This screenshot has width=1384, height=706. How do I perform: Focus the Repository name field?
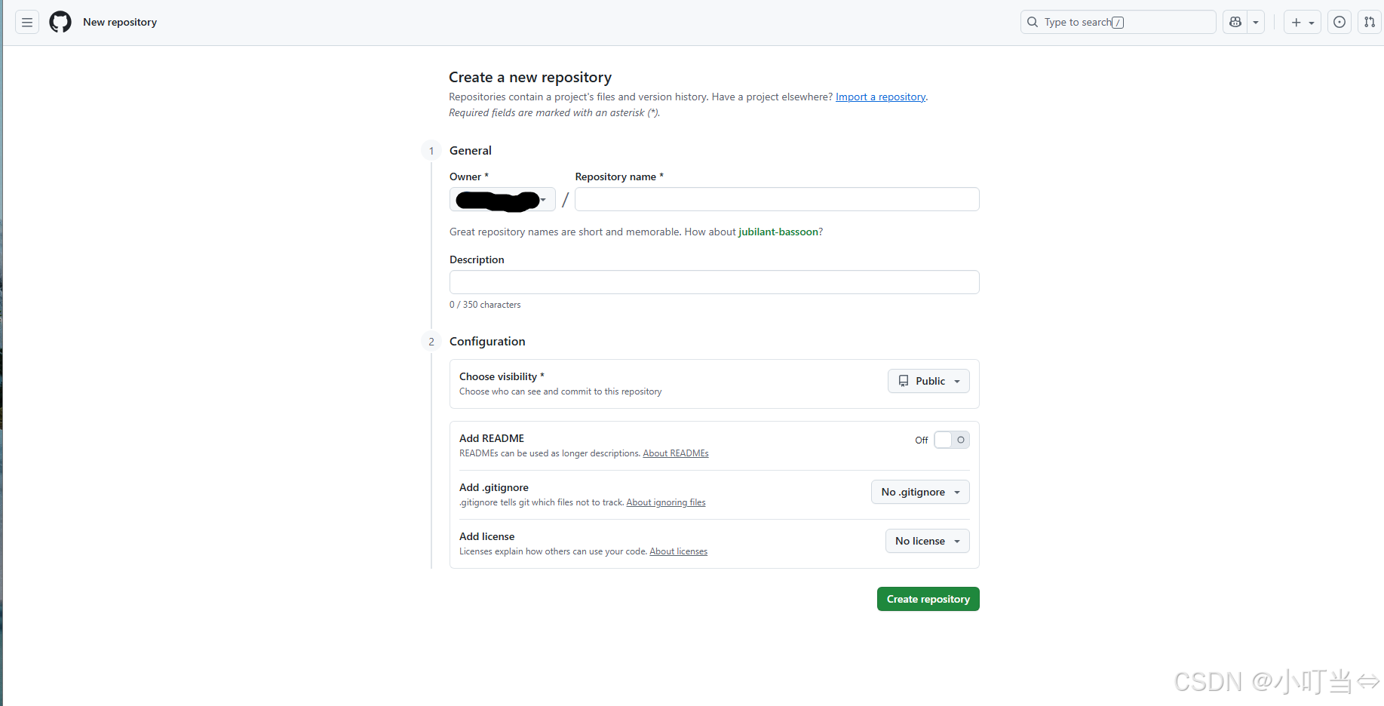(x=777, y=199)
